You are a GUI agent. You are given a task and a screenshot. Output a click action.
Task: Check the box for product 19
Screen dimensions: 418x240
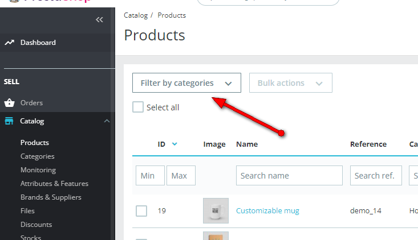(141, 211)
